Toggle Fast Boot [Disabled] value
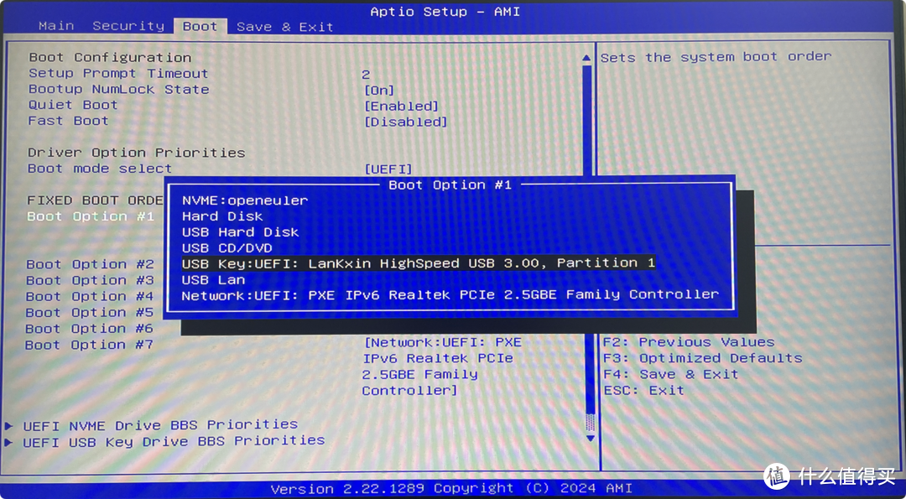The width and height of the screenshot is (906, 499). [406, 122]
